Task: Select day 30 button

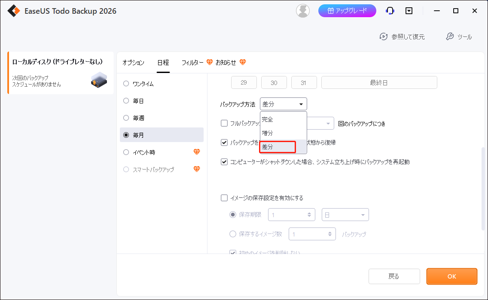Action: tap(274, 82)
